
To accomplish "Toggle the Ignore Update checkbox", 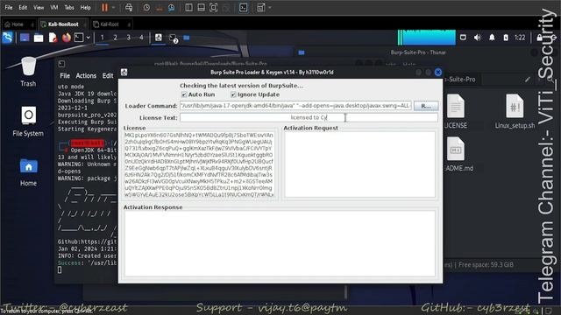I will pos(233,94).
